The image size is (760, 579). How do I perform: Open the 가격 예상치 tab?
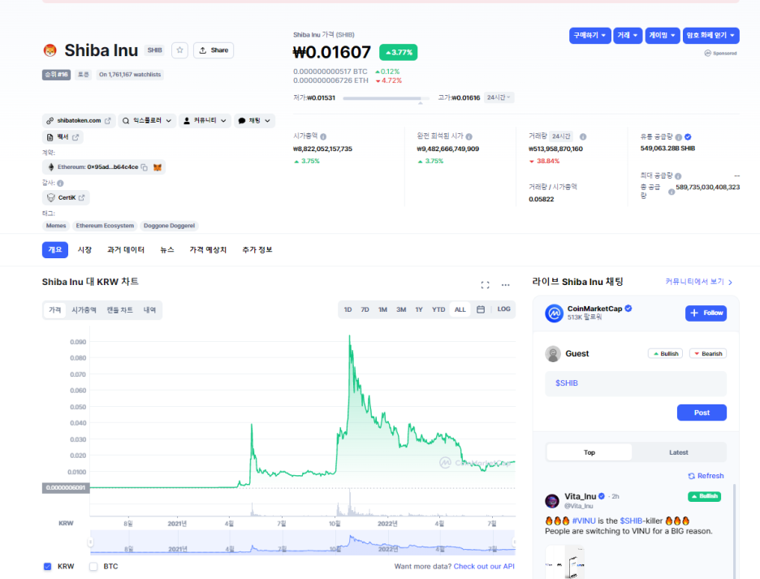208,250
